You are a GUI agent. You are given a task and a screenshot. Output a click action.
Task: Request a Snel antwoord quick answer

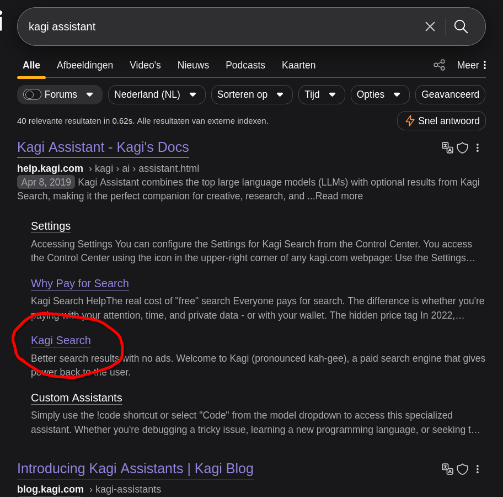point(441,120)
